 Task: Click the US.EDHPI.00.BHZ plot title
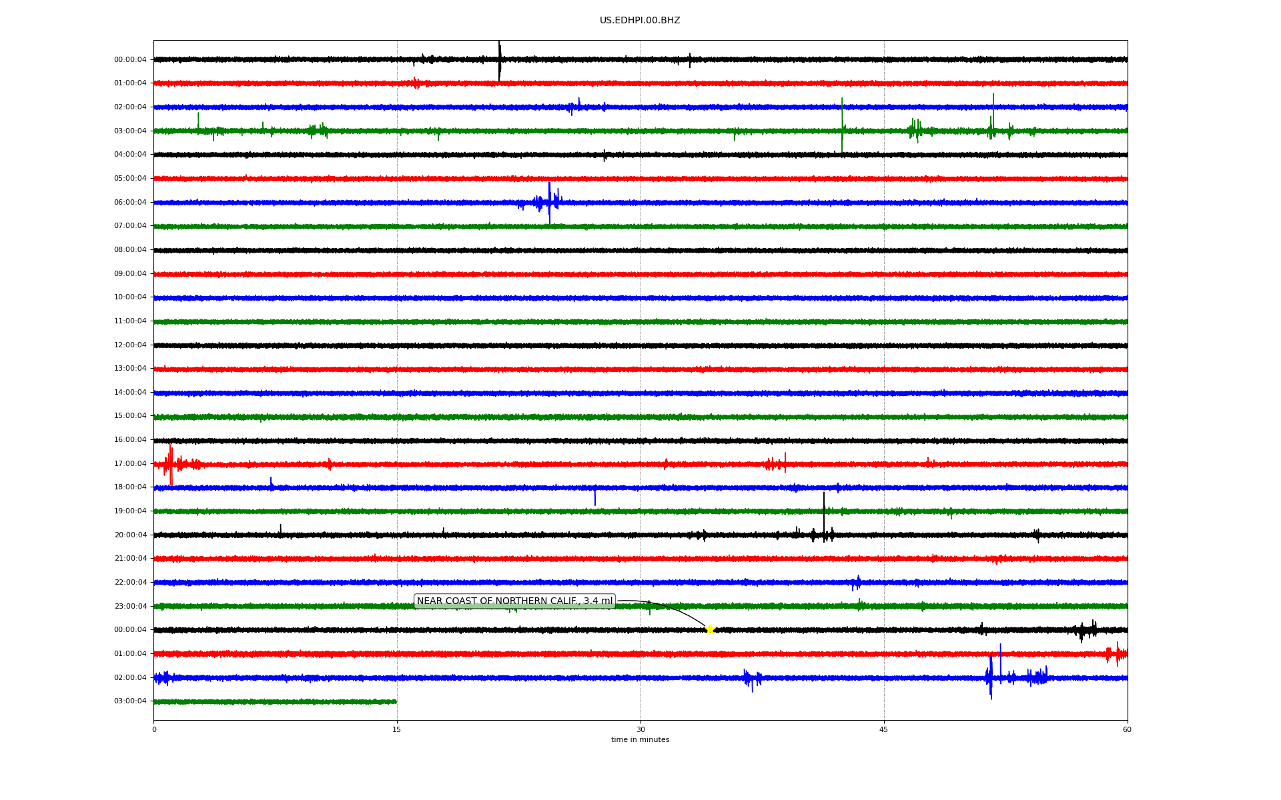click(x=640, y=21)
